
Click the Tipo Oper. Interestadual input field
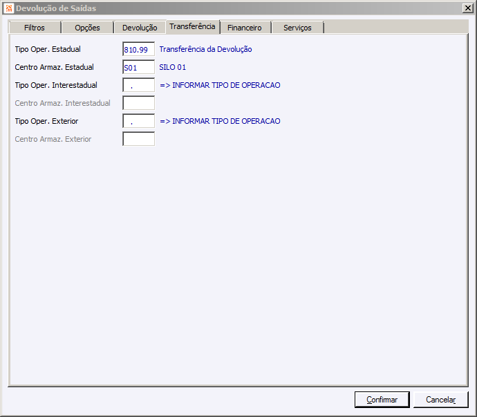tap(139, 85)
